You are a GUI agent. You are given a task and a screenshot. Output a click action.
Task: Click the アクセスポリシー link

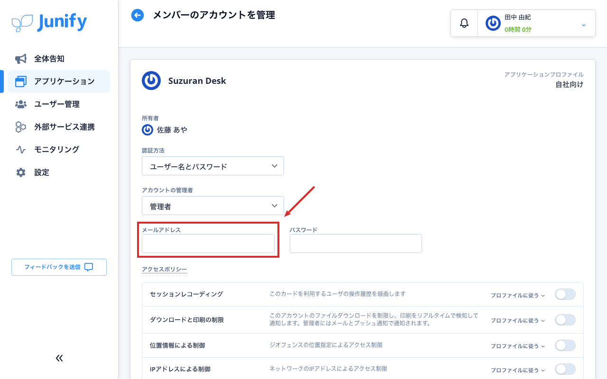click(x=165, y=270)
